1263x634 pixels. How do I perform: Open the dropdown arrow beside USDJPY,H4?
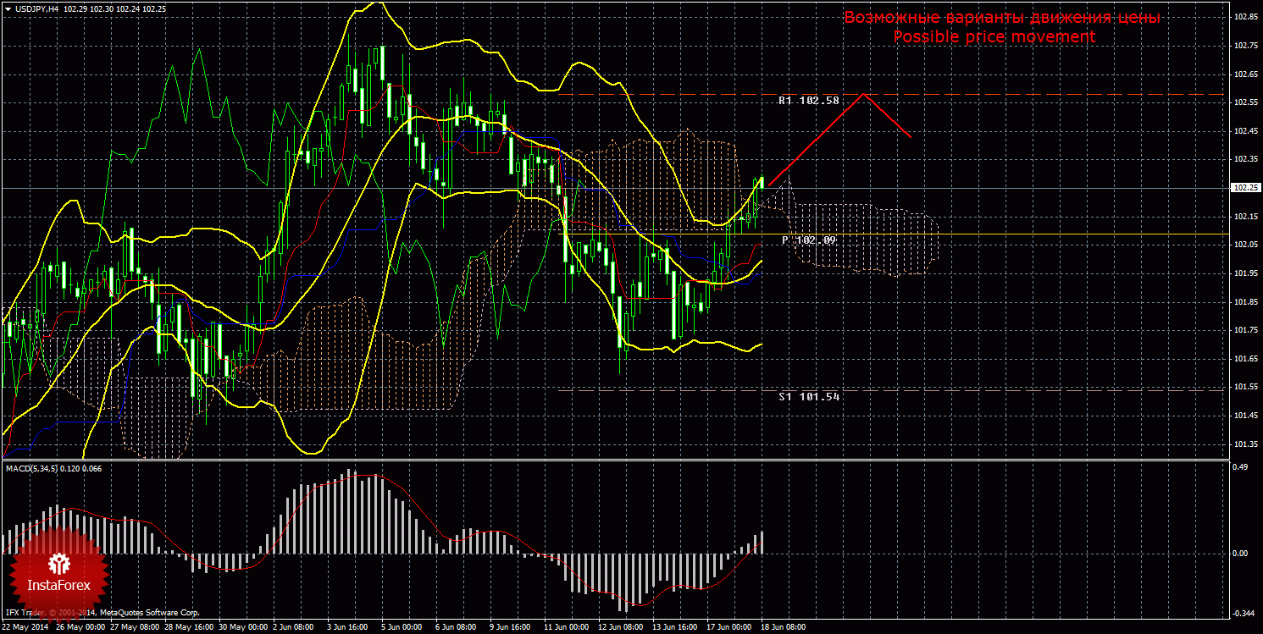(7, 8)
